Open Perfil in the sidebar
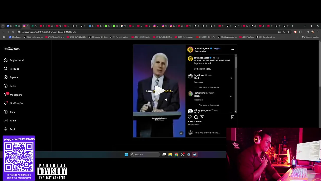This screenshot has height=181, width=321. click(x=10, y=129)
